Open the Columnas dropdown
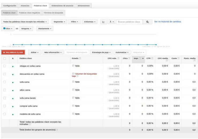Image resolution: width=198 pixels, height=139 pixels. tap(90, 22)
